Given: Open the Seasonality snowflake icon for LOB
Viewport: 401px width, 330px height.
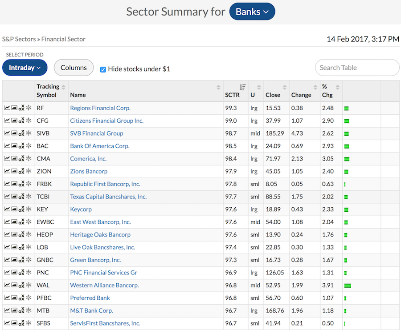Looking at the screenshot, I should point(29,247).
